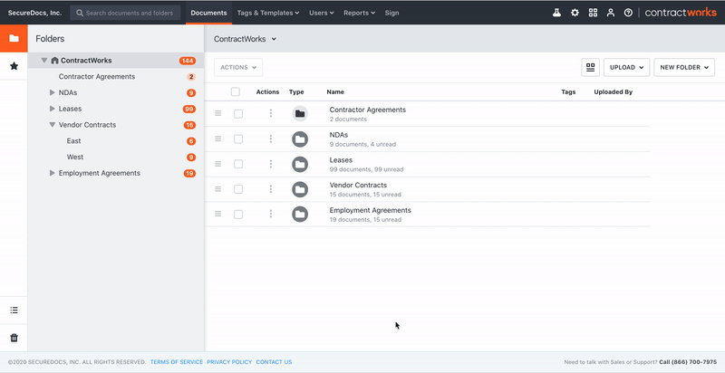
Task: Collapse the Vendor Contracts tree folder
Action: click(x=53, y=125)
